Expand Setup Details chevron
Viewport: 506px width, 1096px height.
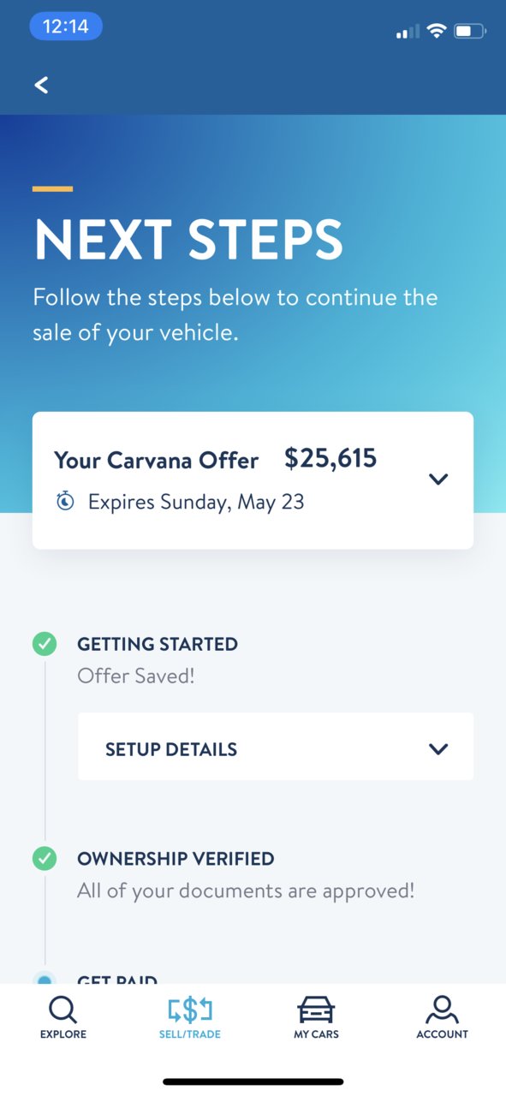pos(438,749)
